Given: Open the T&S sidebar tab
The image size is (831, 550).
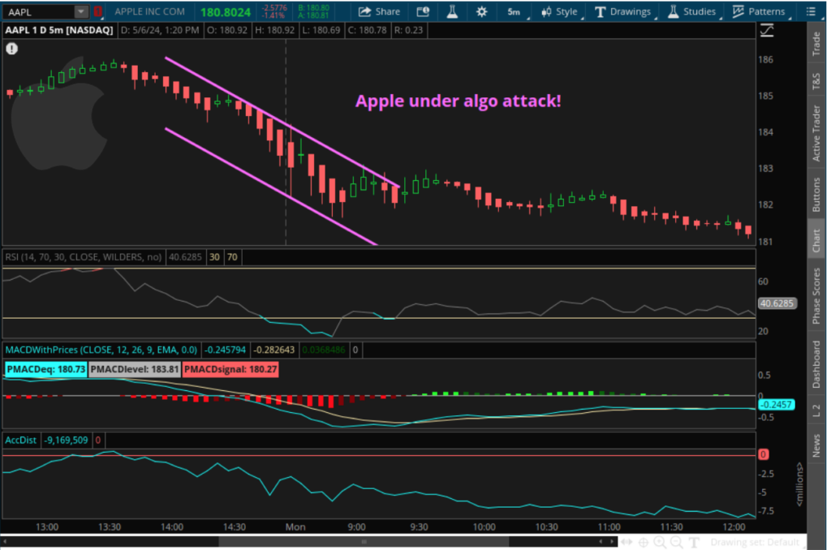Looking at the screenshot, I should 816,81.
